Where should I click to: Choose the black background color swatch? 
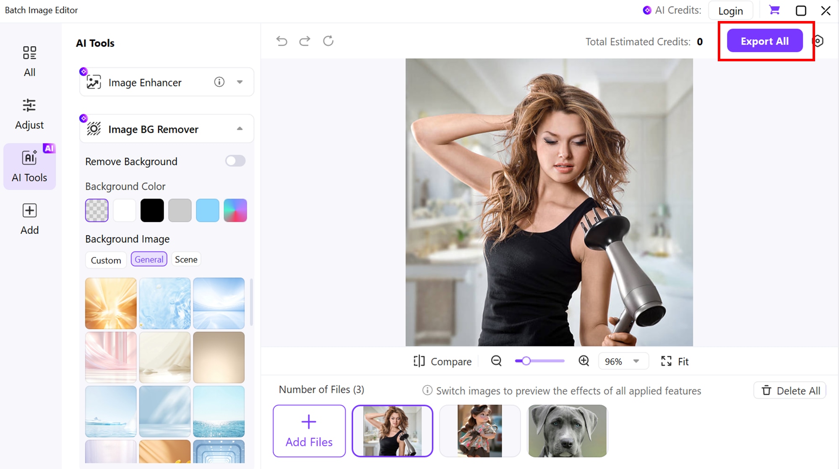[x=152, y=210]
